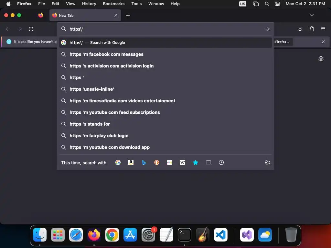
Task: Click the US input source indicator
Action: coord(242,4)
